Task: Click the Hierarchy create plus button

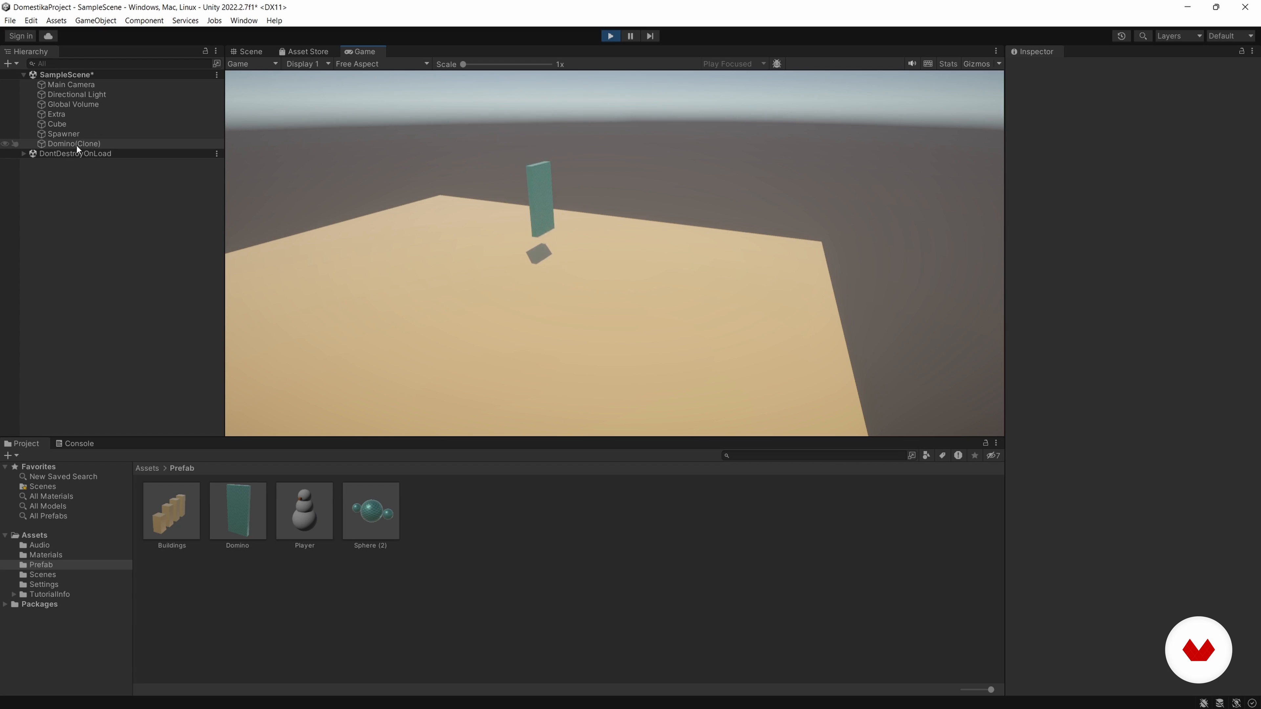Action: pos(11,64)
